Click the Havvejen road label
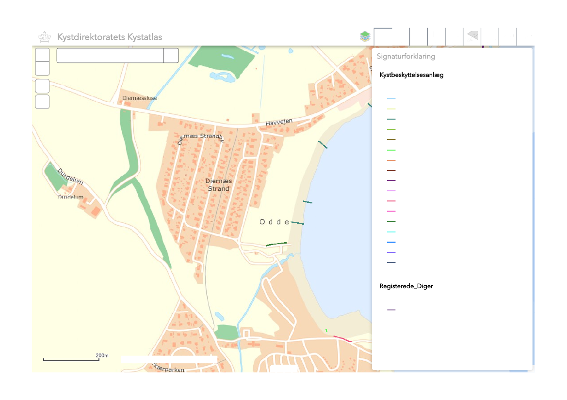 click(279, 122)
